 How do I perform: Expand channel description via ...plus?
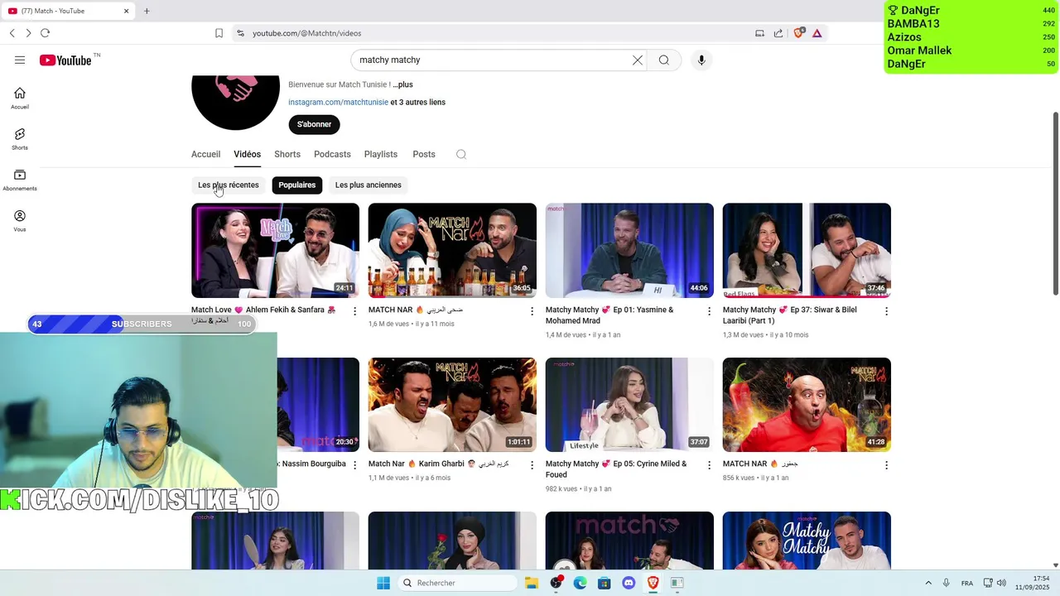coord(402,84)
